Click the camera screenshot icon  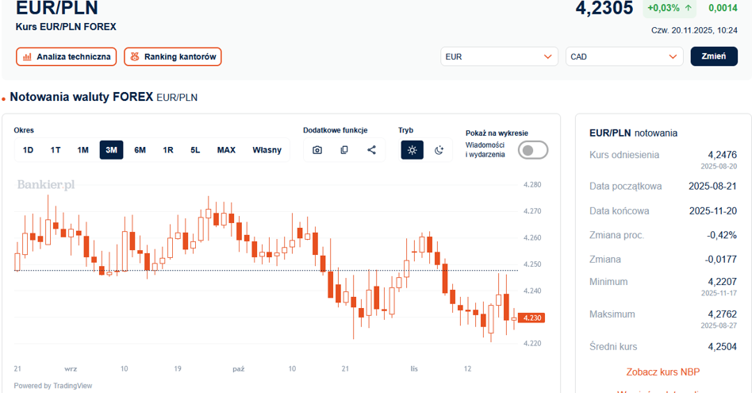(317, 150)
